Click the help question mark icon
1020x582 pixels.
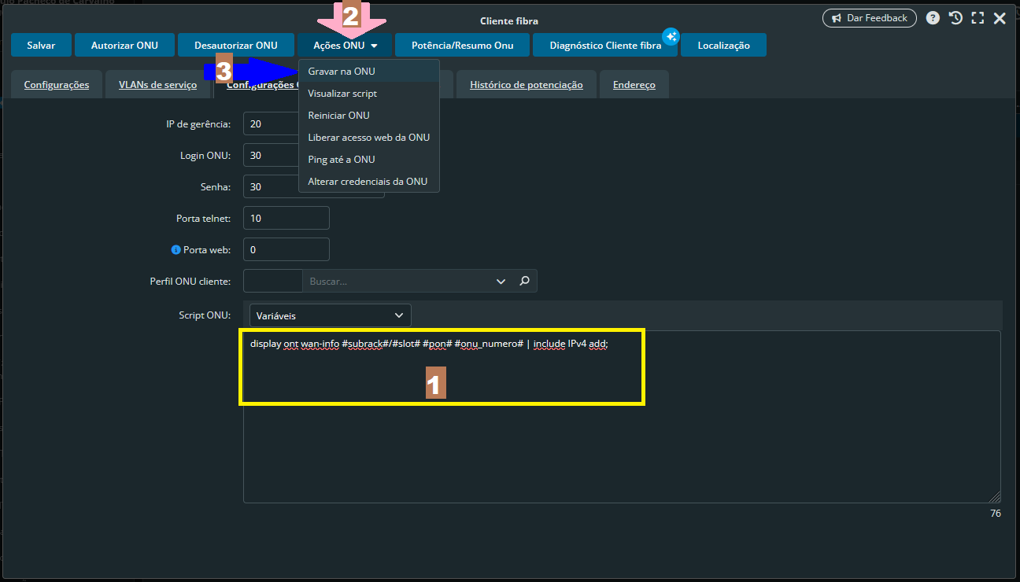coord(933,18)
